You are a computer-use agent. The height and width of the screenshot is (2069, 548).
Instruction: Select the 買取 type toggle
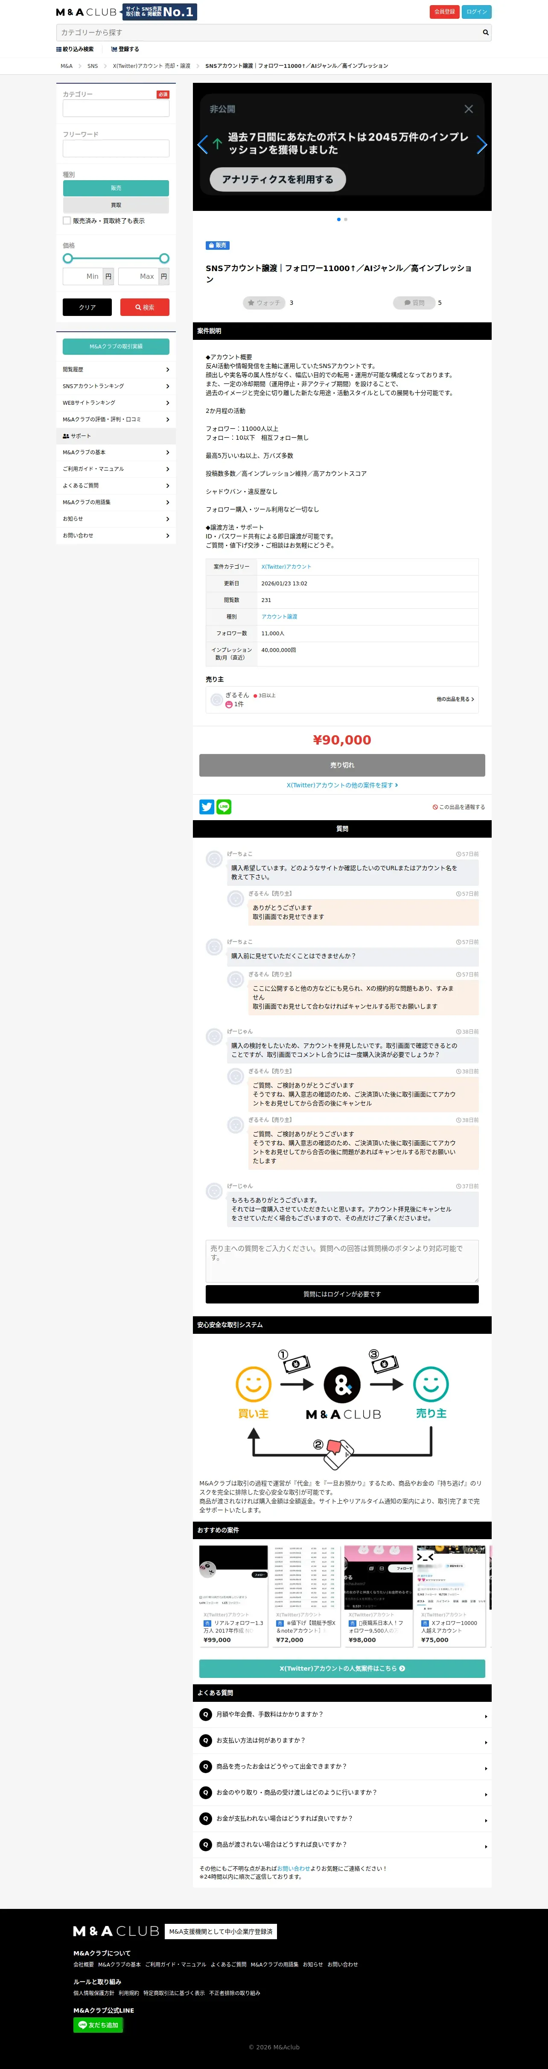[116, 205]
